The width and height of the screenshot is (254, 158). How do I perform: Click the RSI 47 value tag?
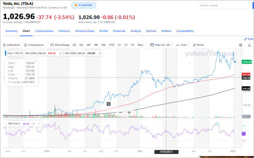[x=243, y=134]
